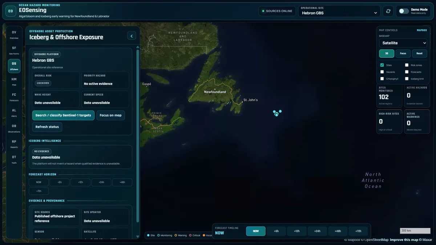Select NOW in the panel Forecast Horizon
This screenshot has width=436, height=245.
pyautogui.click(x=39, y=182)
